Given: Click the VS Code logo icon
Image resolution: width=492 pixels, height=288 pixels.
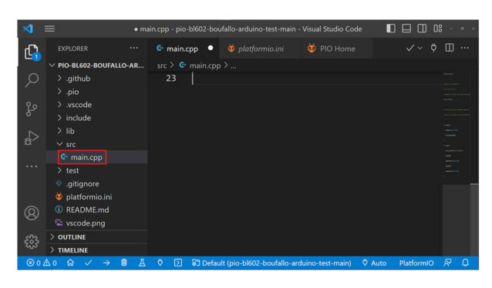Looking at the screenshot, I should pos(29,28).
